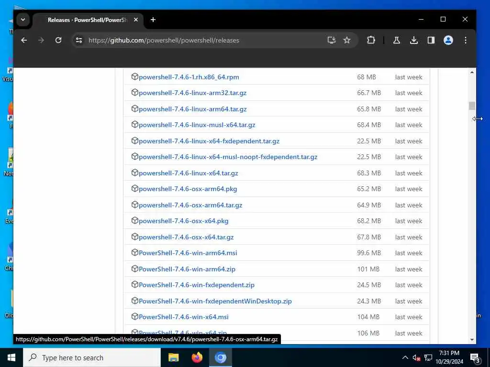Image resolution: width=490 pixels, height=367 pixels.
Task: Click the scrollbar down arrow
Action: tap(472, 340)
